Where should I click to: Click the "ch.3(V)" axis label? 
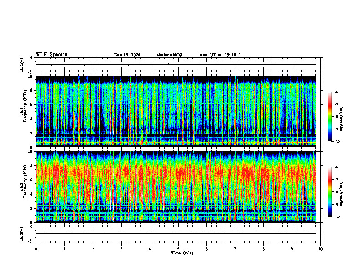(x=22, y=234)
